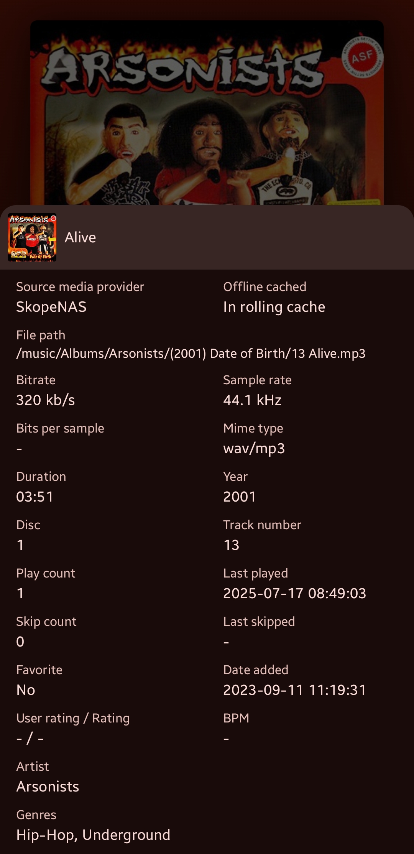Tap the date added timestamp
Screen dimensions: 414x854
(294, 690)
